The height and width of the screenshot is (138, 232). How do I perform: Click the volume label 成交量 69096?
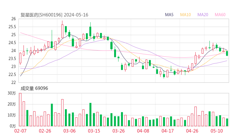[x=34, y=88]
